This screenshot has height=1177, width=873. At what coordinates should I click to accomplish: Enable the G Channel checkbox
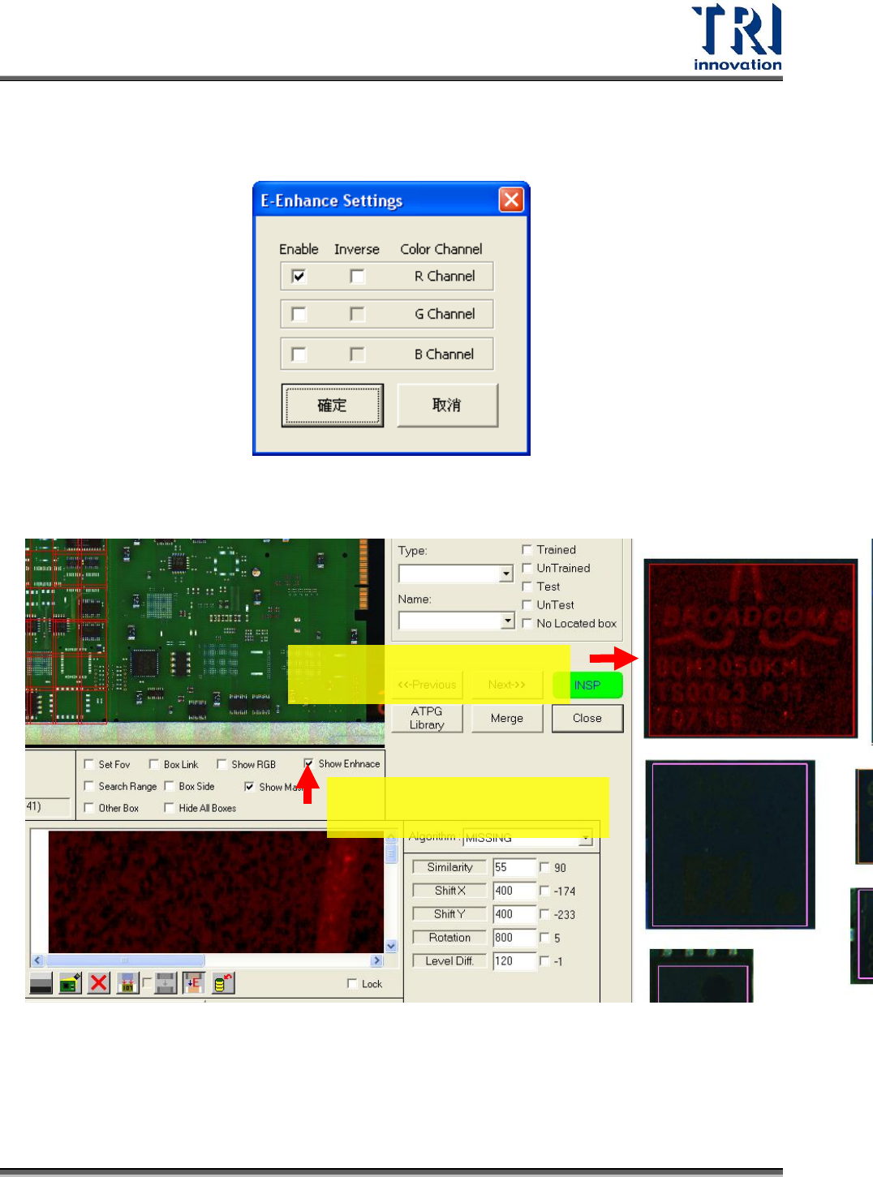[299, 314]
